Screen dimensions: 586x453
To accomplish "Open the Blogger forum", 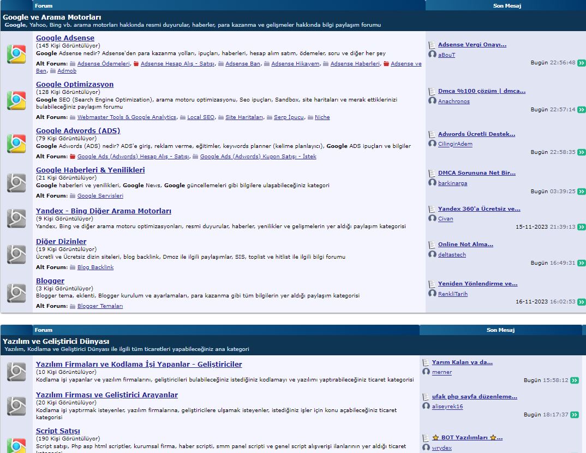I will 50,281.
